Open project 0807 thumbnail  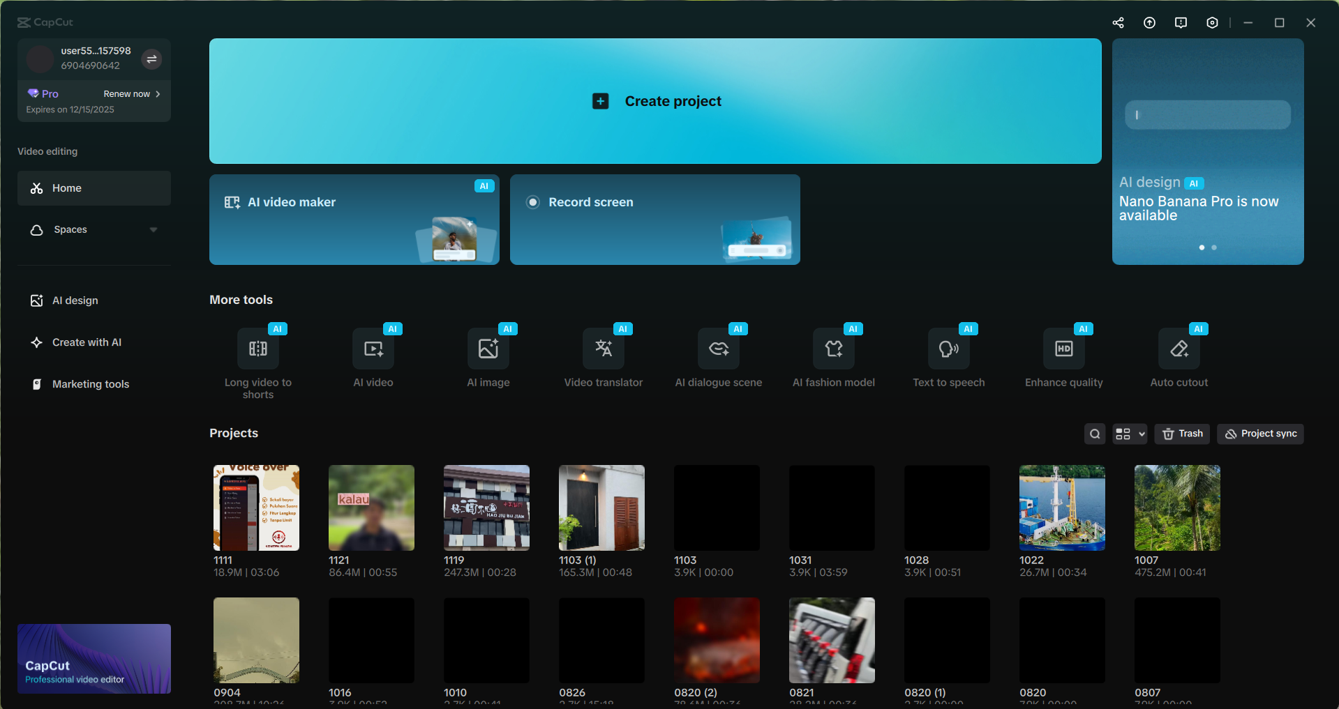1177,640
